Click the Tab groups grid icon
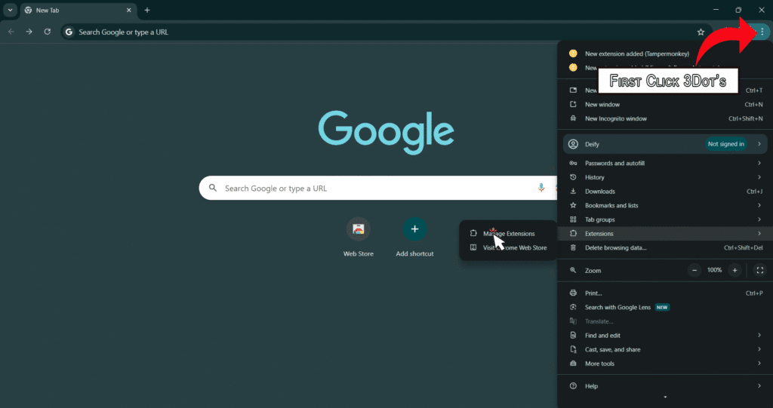This screenshot has width=773, height=408. pyautogui.click(x=573, y=219)
